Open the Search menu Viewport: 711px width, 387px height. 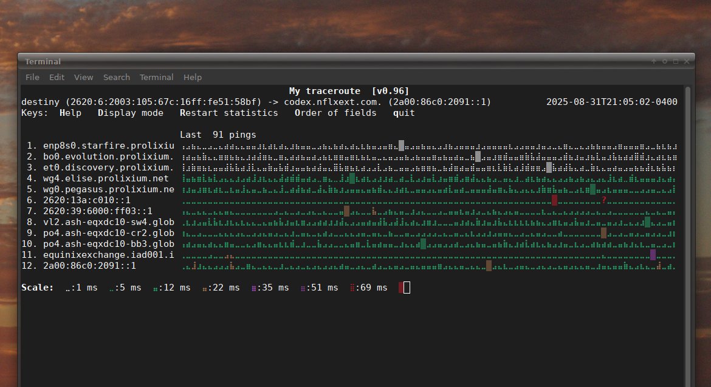(x=117, y=78)
